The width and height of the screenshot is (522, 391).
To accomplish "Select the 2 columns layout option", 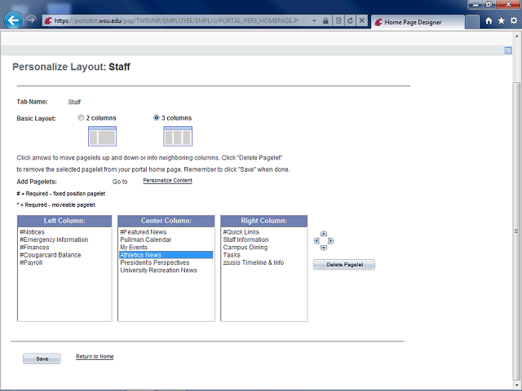I will pyautogui.click(x=81, y=118).
